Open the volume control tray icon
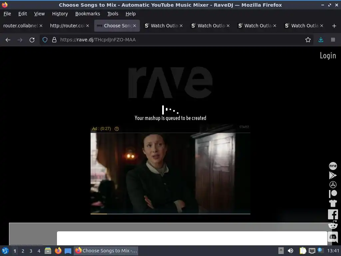Screen dimensions: 341x256 click(x=290, y=251)
